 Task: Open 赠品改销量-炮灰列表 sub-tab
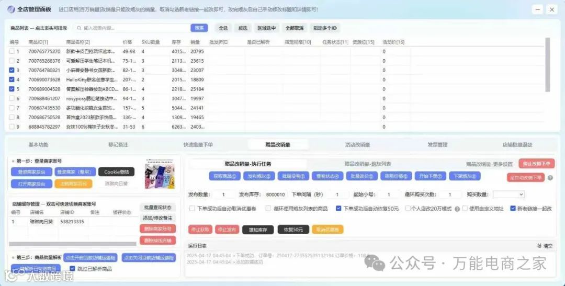368,164
